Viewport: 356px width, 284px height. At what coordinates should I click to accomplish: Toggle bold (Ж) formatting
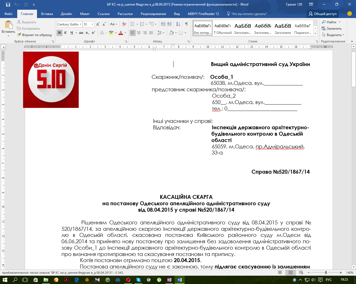tap(60, 33)
